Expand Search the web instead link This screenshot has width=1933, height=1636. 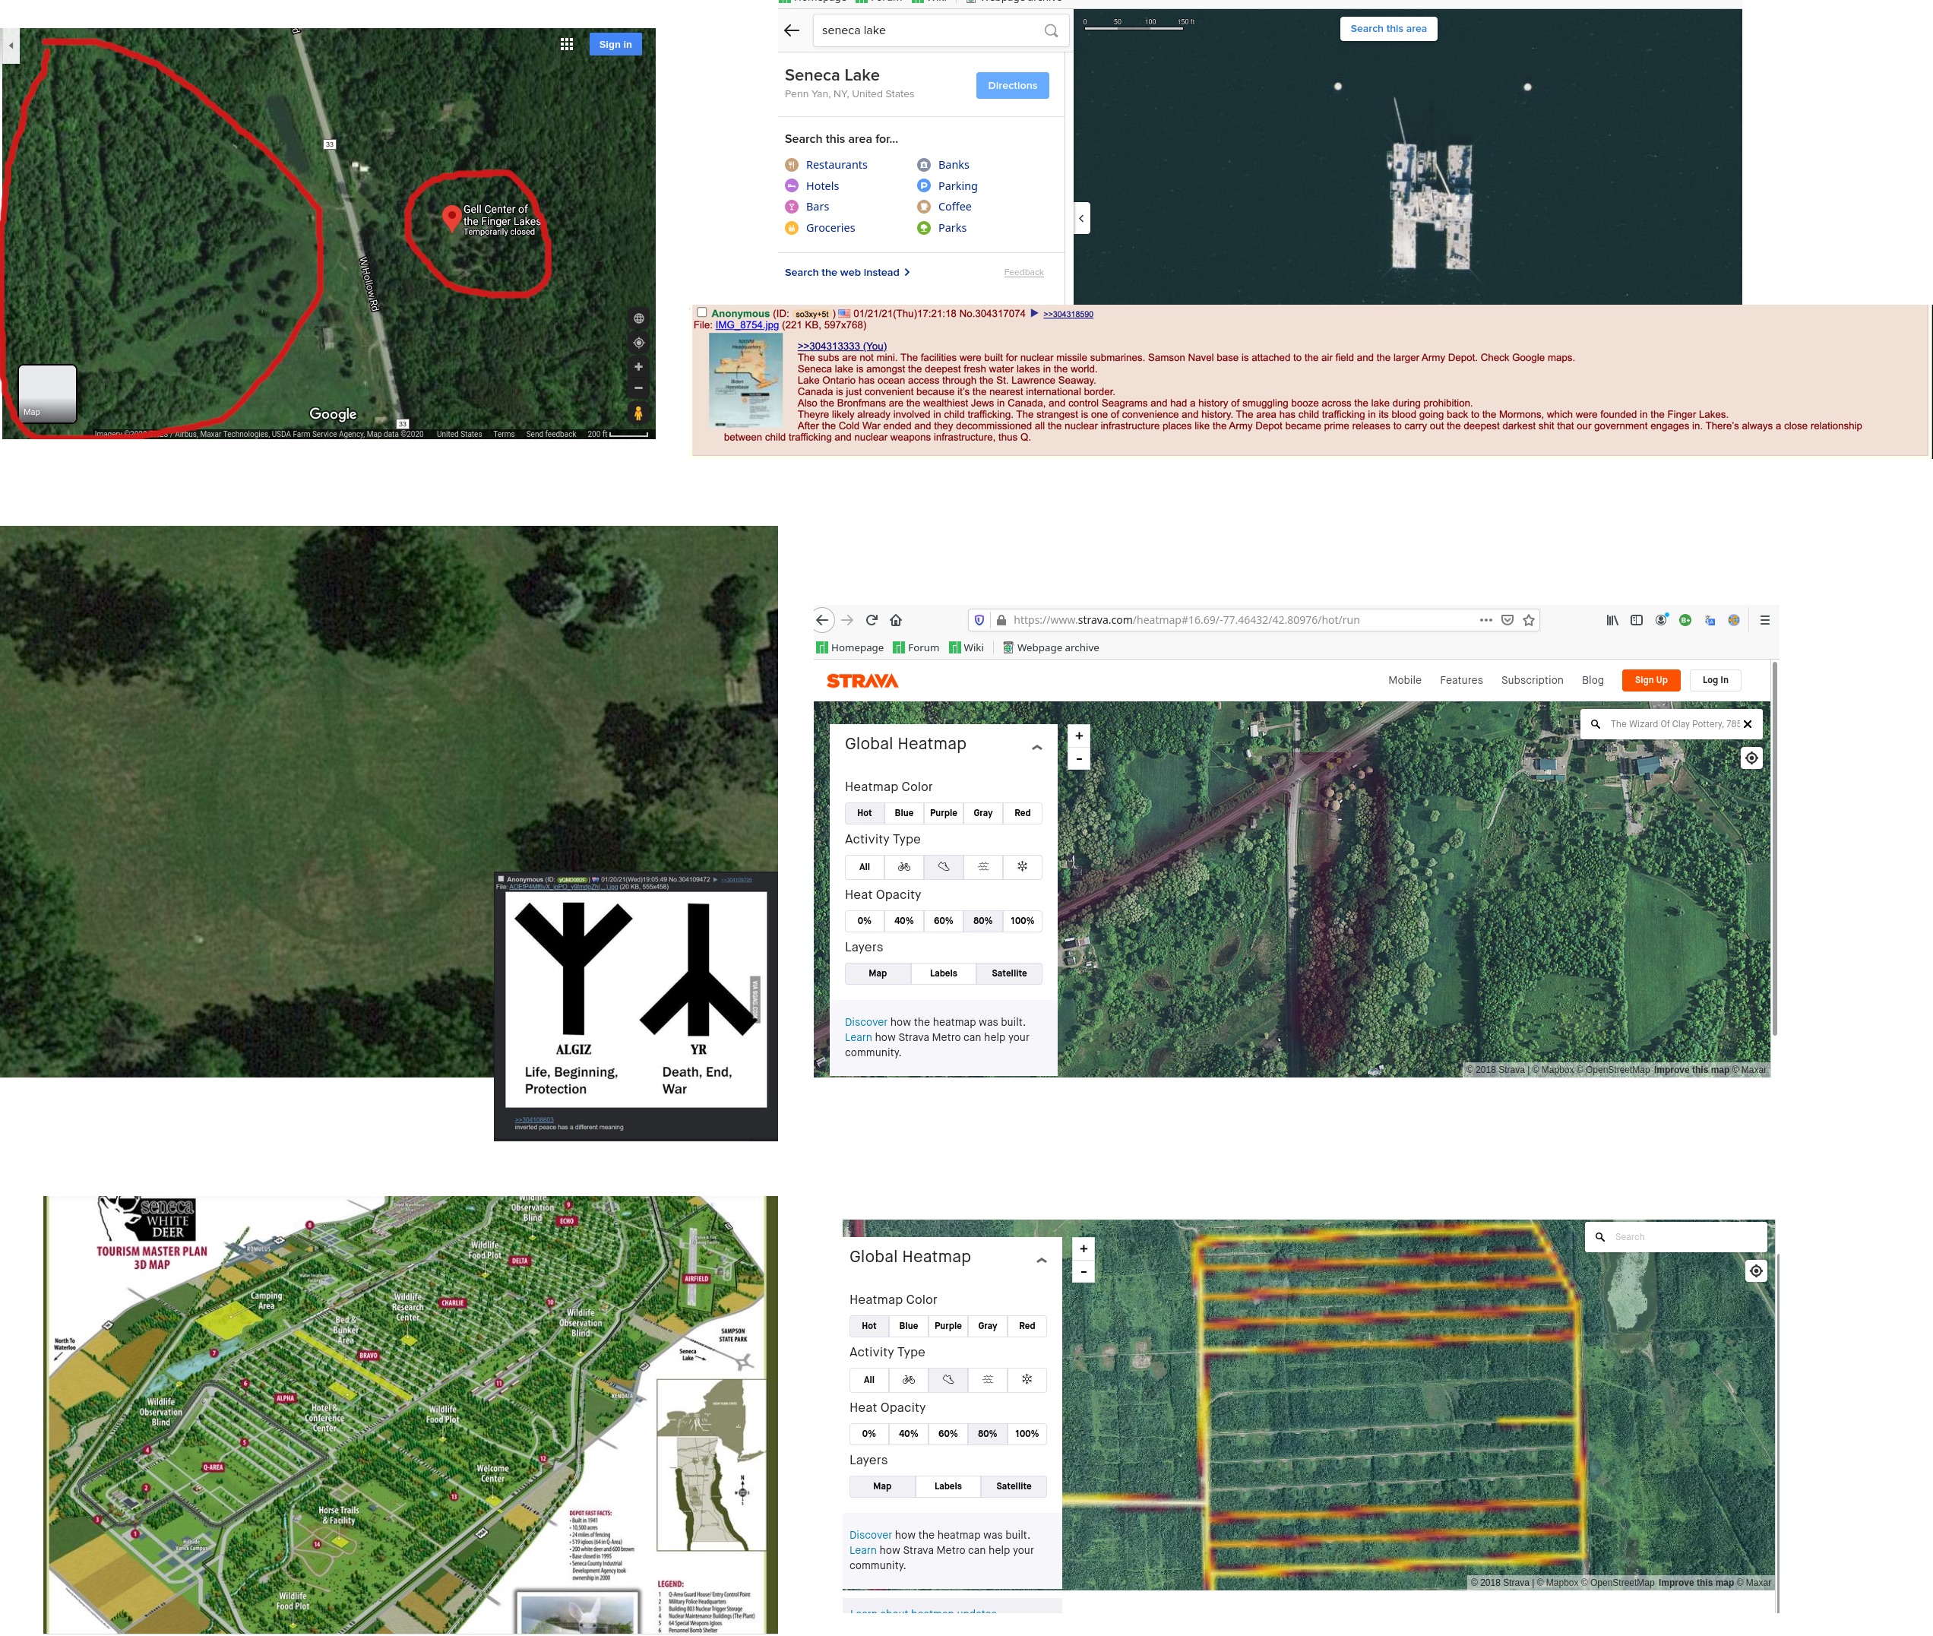[847, 273]
